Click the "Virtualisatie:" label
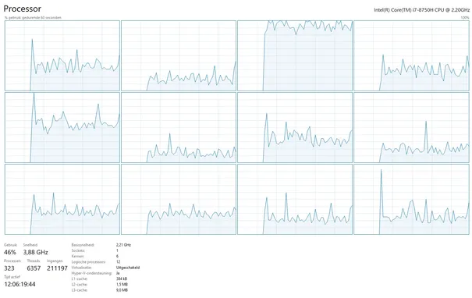 (81, 268)
